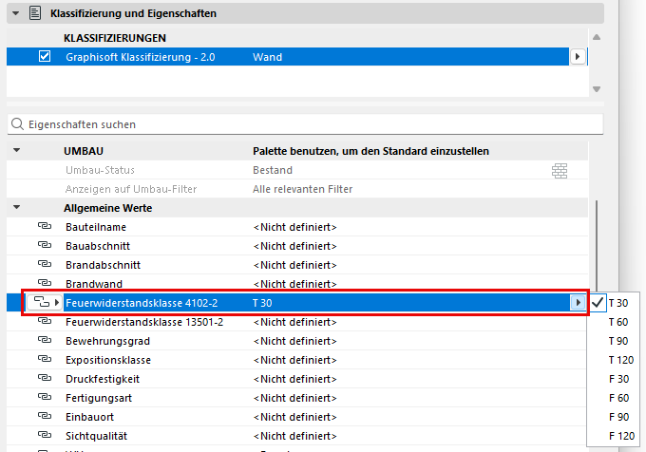Click the link icon next to Brandabschnitt

coord(45,264)
